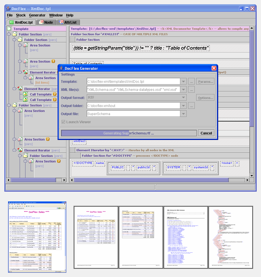Click the template editor scroll down arrow

pyautogui.click(x=252, y=175)
